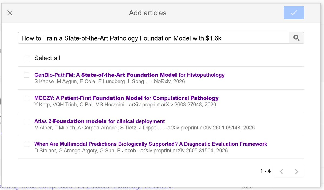Open Atlas 2 clinical deployment article link
This screenshot has height=190, width=324.
(99, 121)
